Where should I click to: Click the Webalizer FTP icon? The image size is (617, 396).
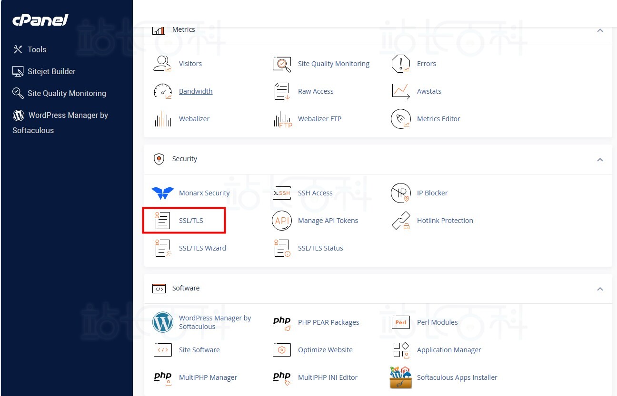click(282, 119)
